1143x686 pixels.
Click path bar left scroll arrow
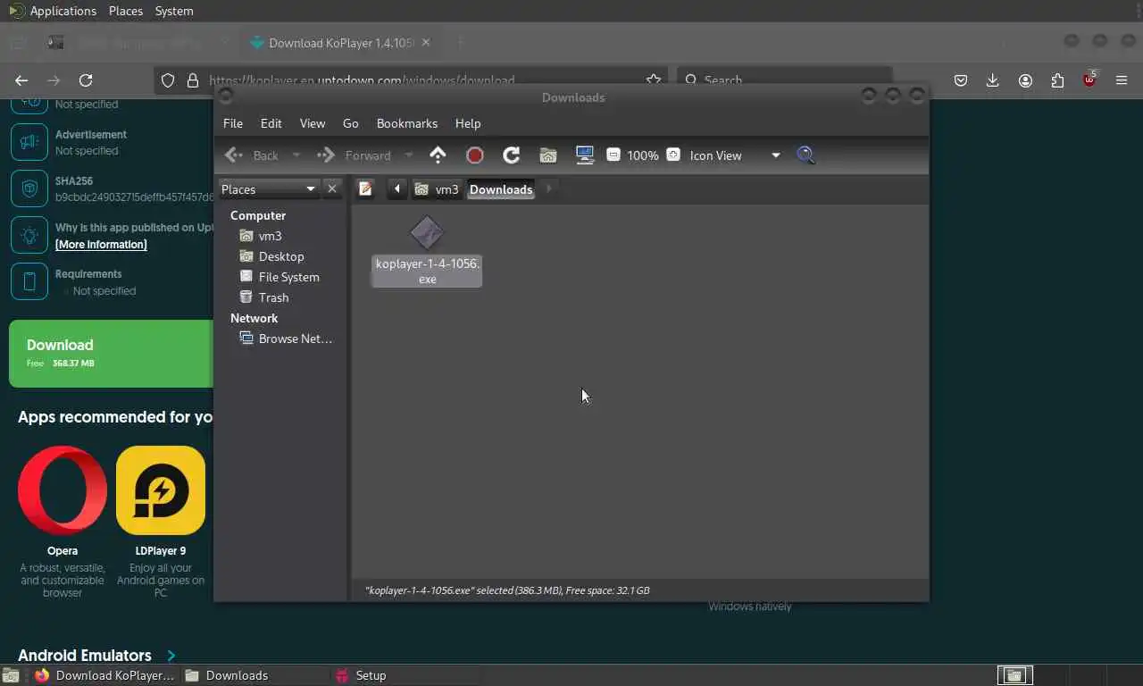coord(397,188)
